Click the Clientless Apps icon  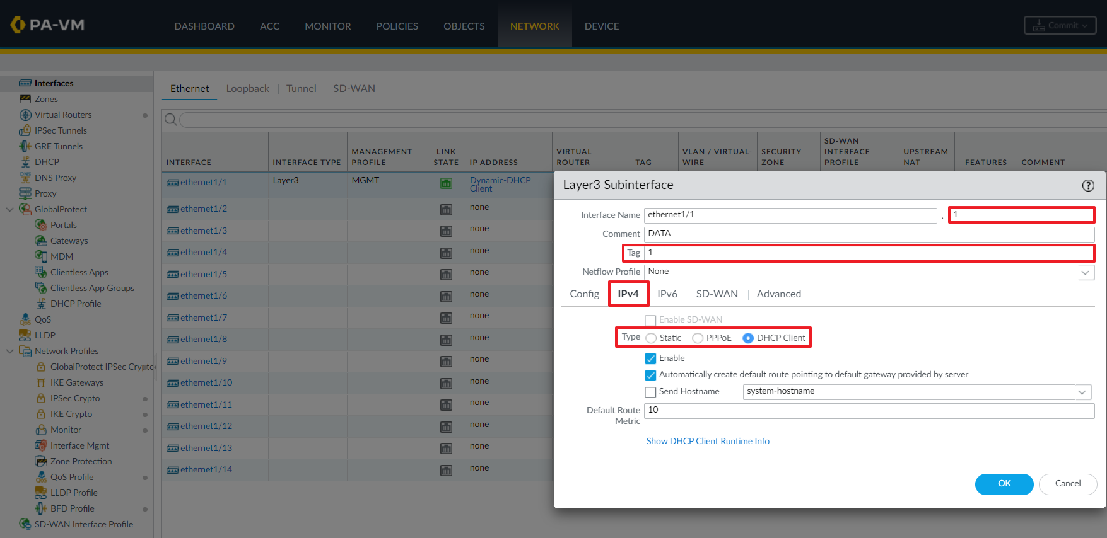click(41, 272)
